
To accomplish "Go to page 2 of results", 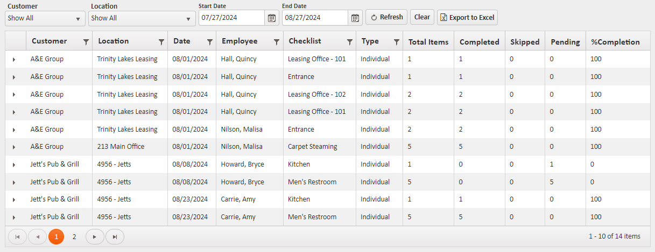I will click(x=74, y=236).
